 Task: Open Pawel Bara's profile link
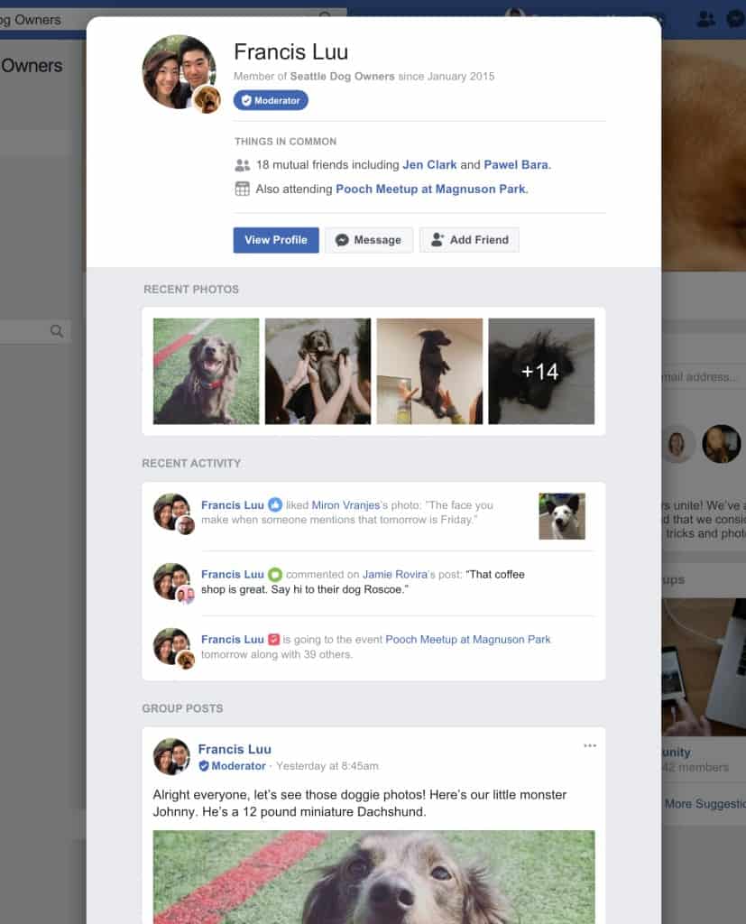pos(516,165)
